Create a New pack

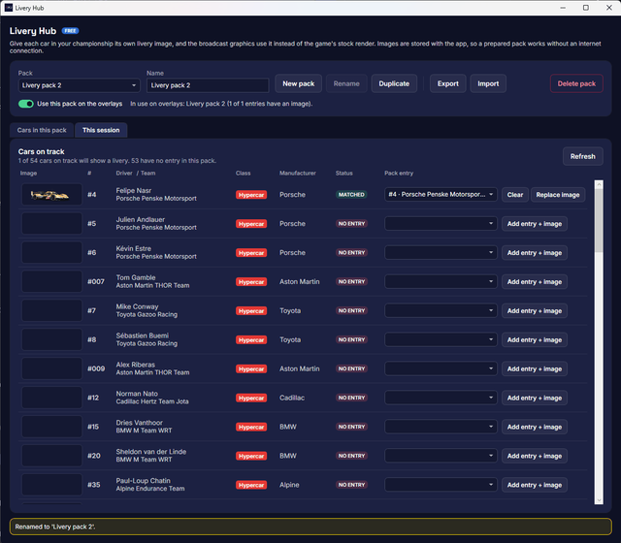click(298, 83)
